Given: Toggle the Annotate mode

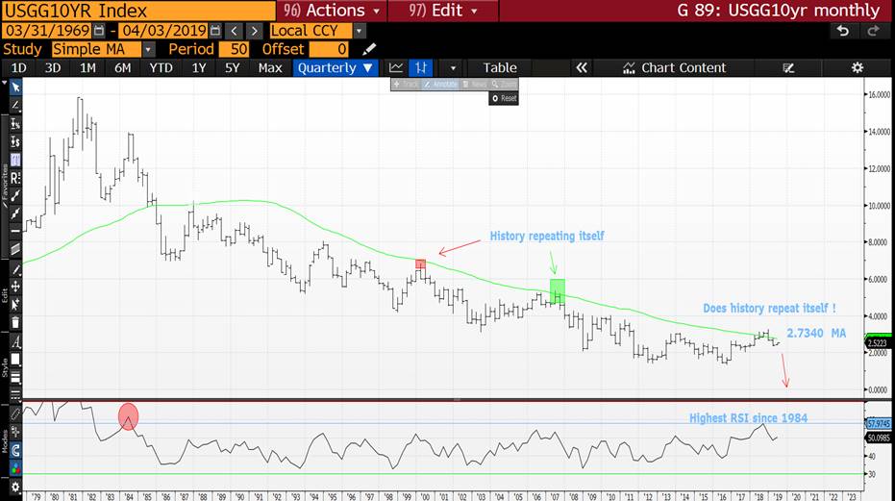Looking at the screenshot, I should click(441, 85).
